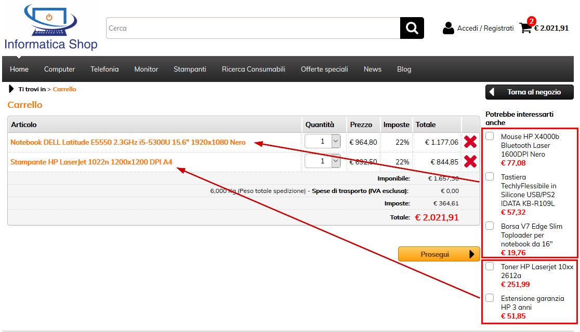Click the Prosegui button
580x332 pixels.
point(439,254)
